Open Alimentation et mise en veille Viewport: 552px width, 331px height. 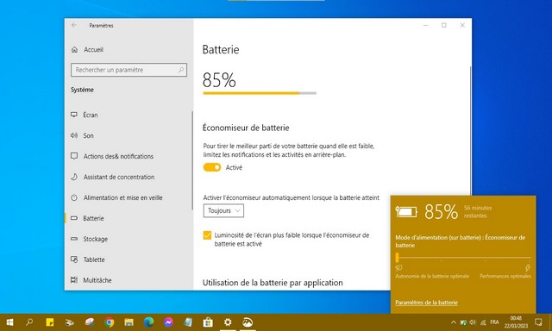116,197
